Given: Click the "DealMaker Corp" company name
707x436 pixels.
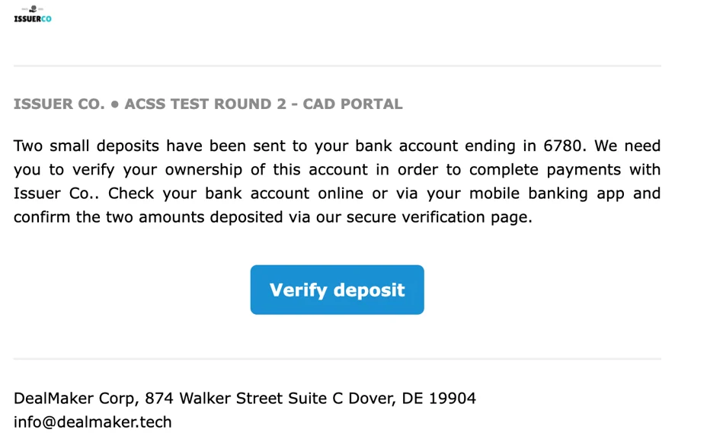Looking at the screenshot, I should click(x=75, y=398).
